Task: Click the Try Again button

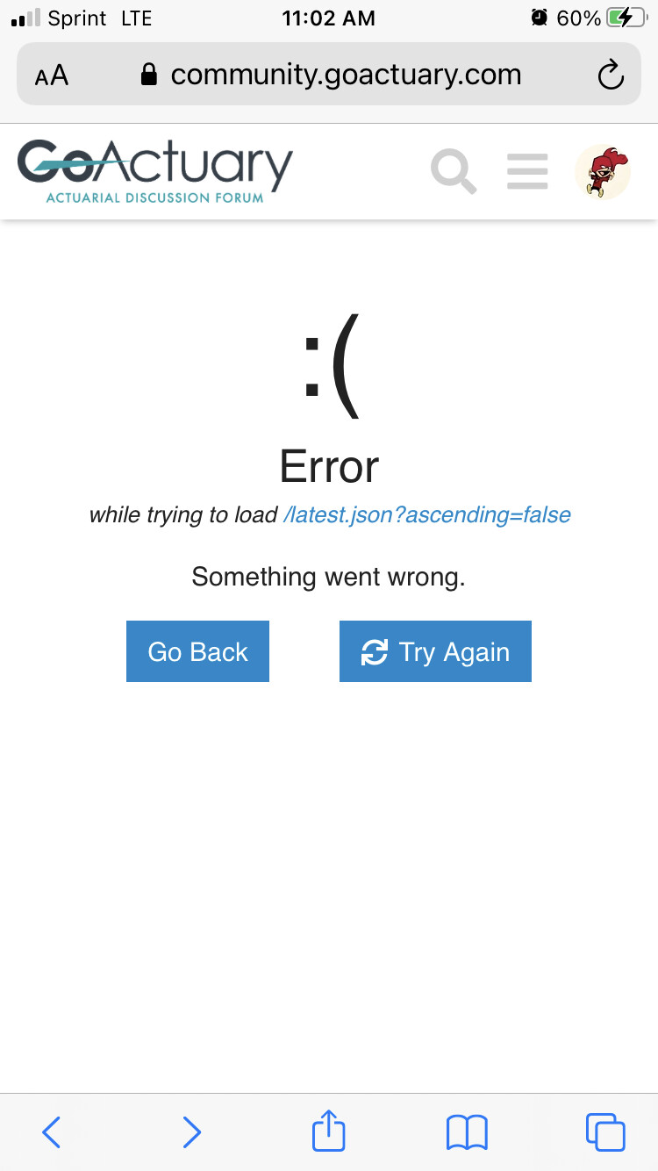Action: [435, 651]
